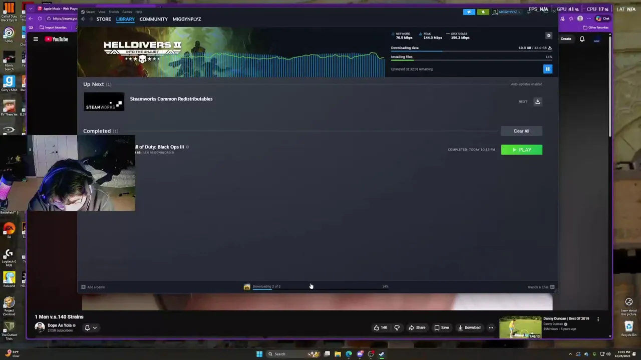
Task: Click browser back arrow in Edge
Action: pos(31,18)
